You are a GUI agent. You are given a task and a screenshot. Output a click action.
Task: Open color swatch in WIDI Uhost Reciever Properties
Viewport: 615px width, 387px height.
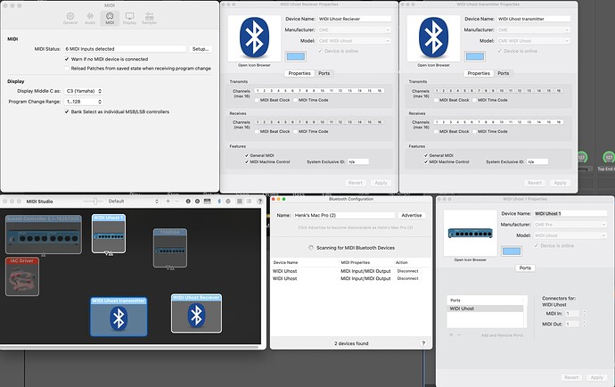296,56
